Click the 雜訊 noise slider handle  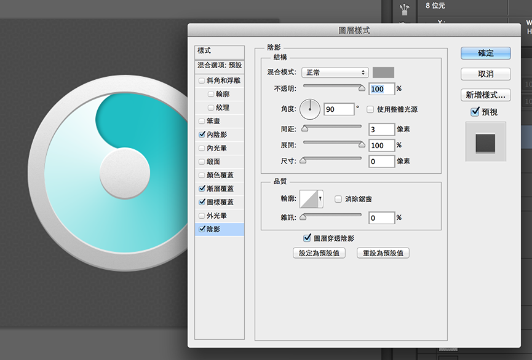[303, 217]
